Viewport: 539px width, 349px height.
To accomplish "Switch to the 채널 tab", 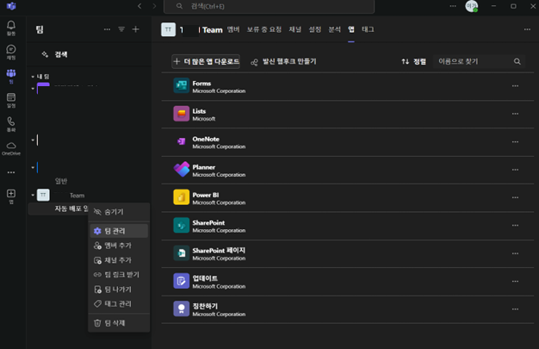I will (295, 29).
